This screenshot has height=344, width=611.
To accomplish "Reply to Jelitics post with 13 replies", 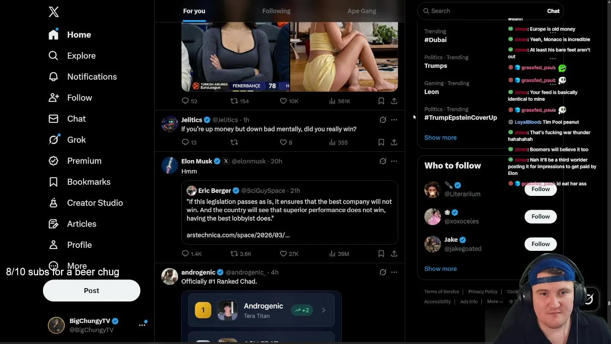I will [190, 142].
